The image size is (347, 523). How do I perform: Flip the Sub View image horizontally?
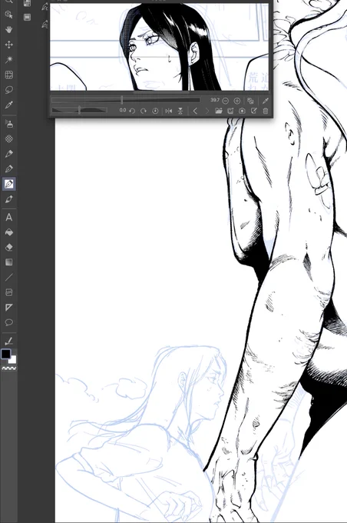coord(169,111)
